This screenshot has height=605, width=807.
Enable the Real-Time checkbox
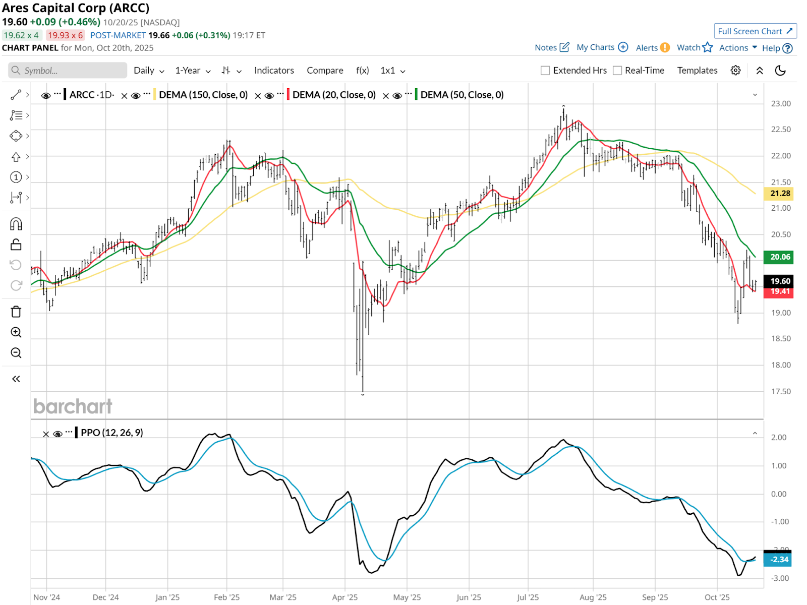617,71
